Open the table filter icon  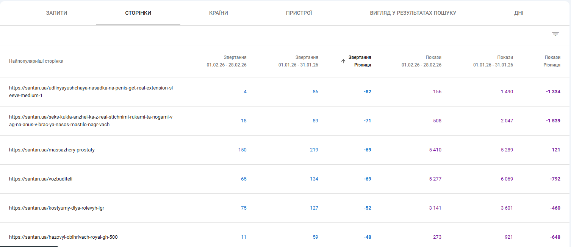pos(555,34)
